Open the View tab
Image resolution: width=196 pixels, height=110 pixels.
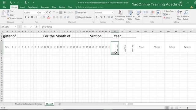tap(70, 7)
